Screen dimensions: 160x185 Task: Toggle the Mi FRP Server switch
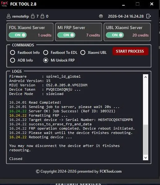(66, 35)
